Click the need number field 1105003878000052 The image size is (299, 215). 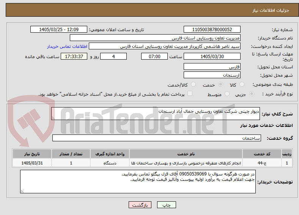[212, 29]
